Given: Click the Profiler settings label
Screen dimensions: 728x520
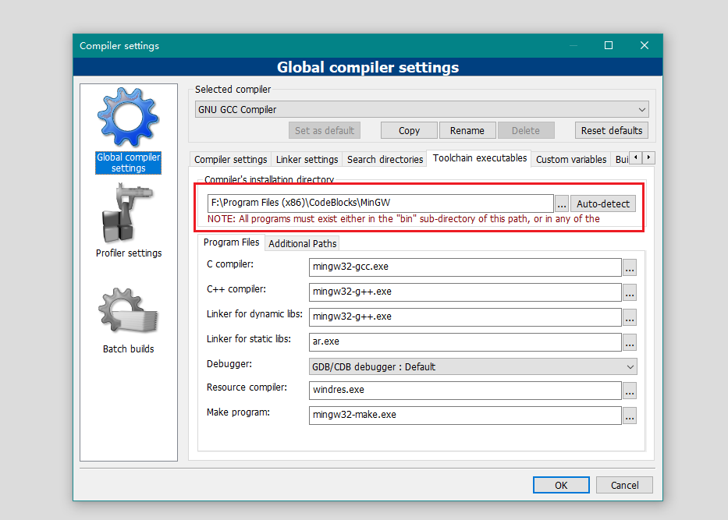Looking at the screenshot, I should [129, 253].
